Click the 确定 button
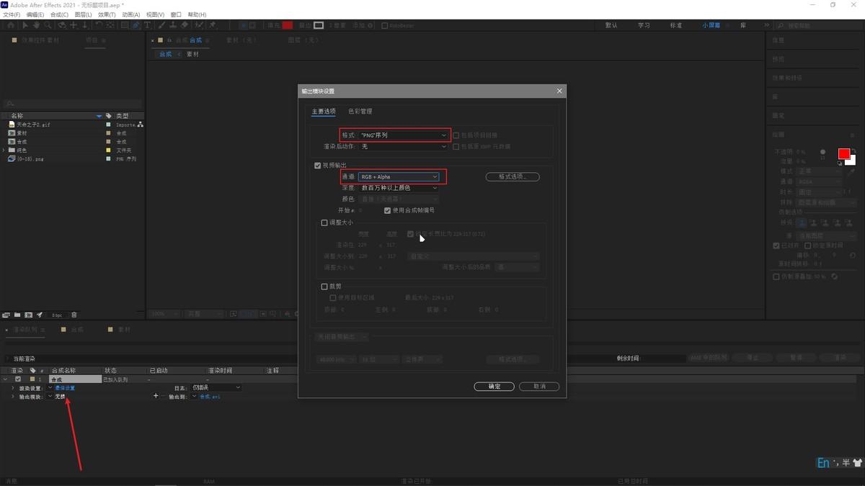This screenshot has width=865, height=486. (x=494, y=387)
